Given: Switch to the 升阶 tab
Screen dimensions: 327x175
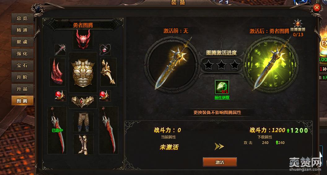Looking at the screenshot, I should coord(22,77).
